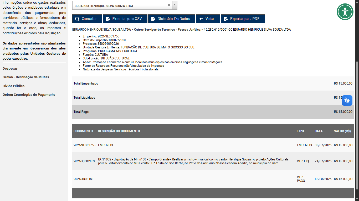Expand the supplier dropdown arrow
The width and height of the screenshot is (359, 201).
[x=175, y=5]
